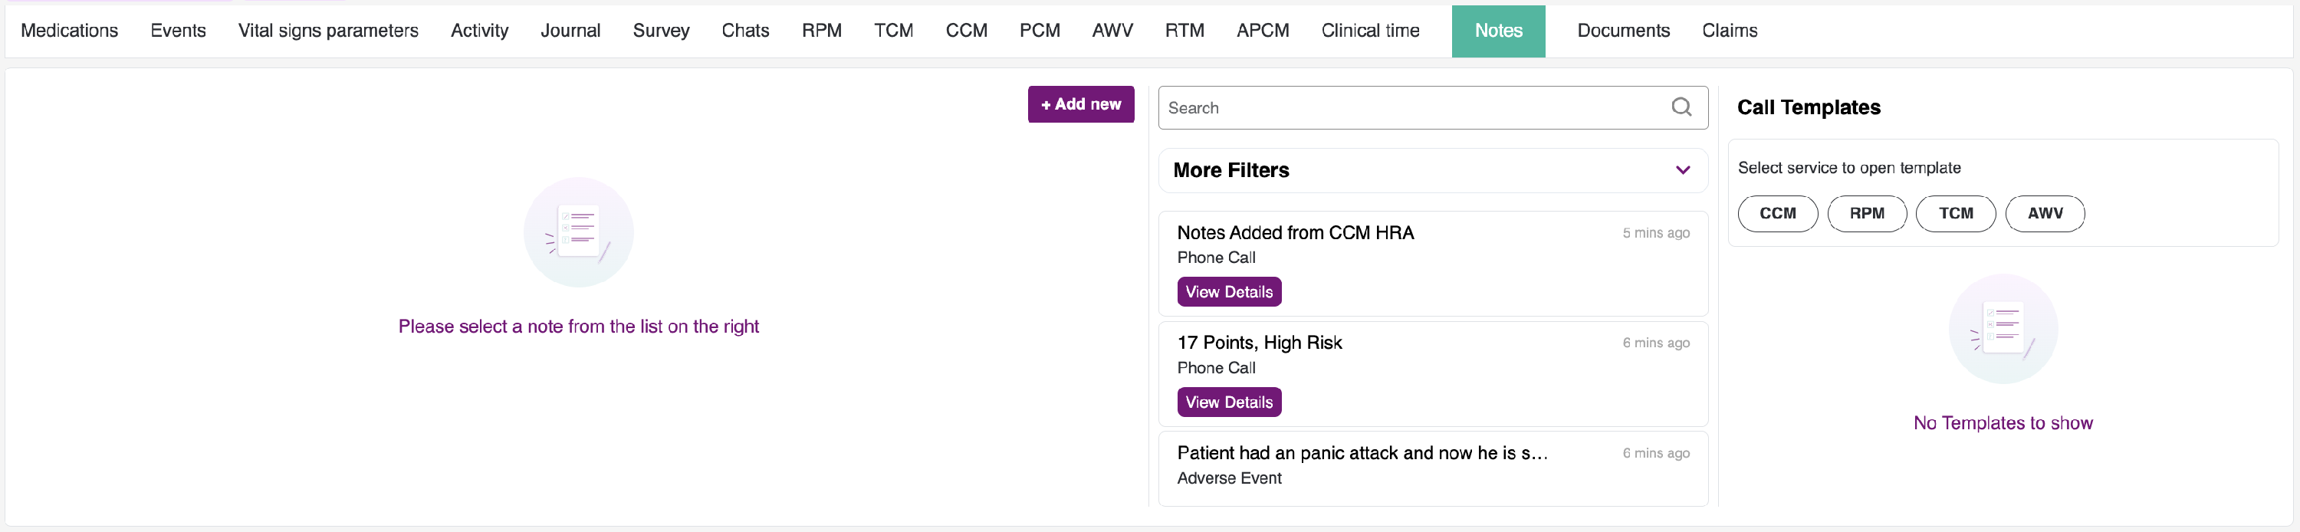The height and width of the screenshot is (532, 2300).
Task: Select the Notes tab
Action: point(1497,31)
